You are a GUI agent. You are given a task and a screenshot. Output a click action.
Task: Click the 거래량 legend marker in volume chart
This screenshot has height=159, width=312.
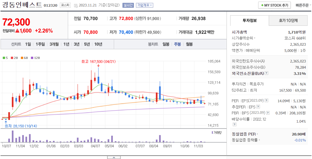pyautogui.click(x=213, y=132)
